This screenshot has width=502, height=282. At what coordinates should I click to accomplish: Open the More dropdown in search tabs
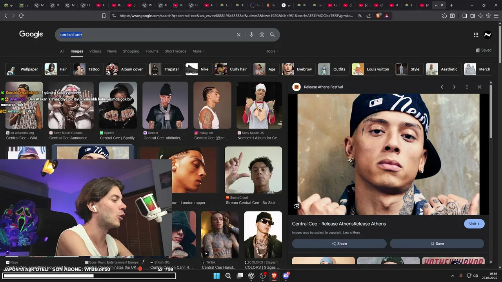[198, 51]
